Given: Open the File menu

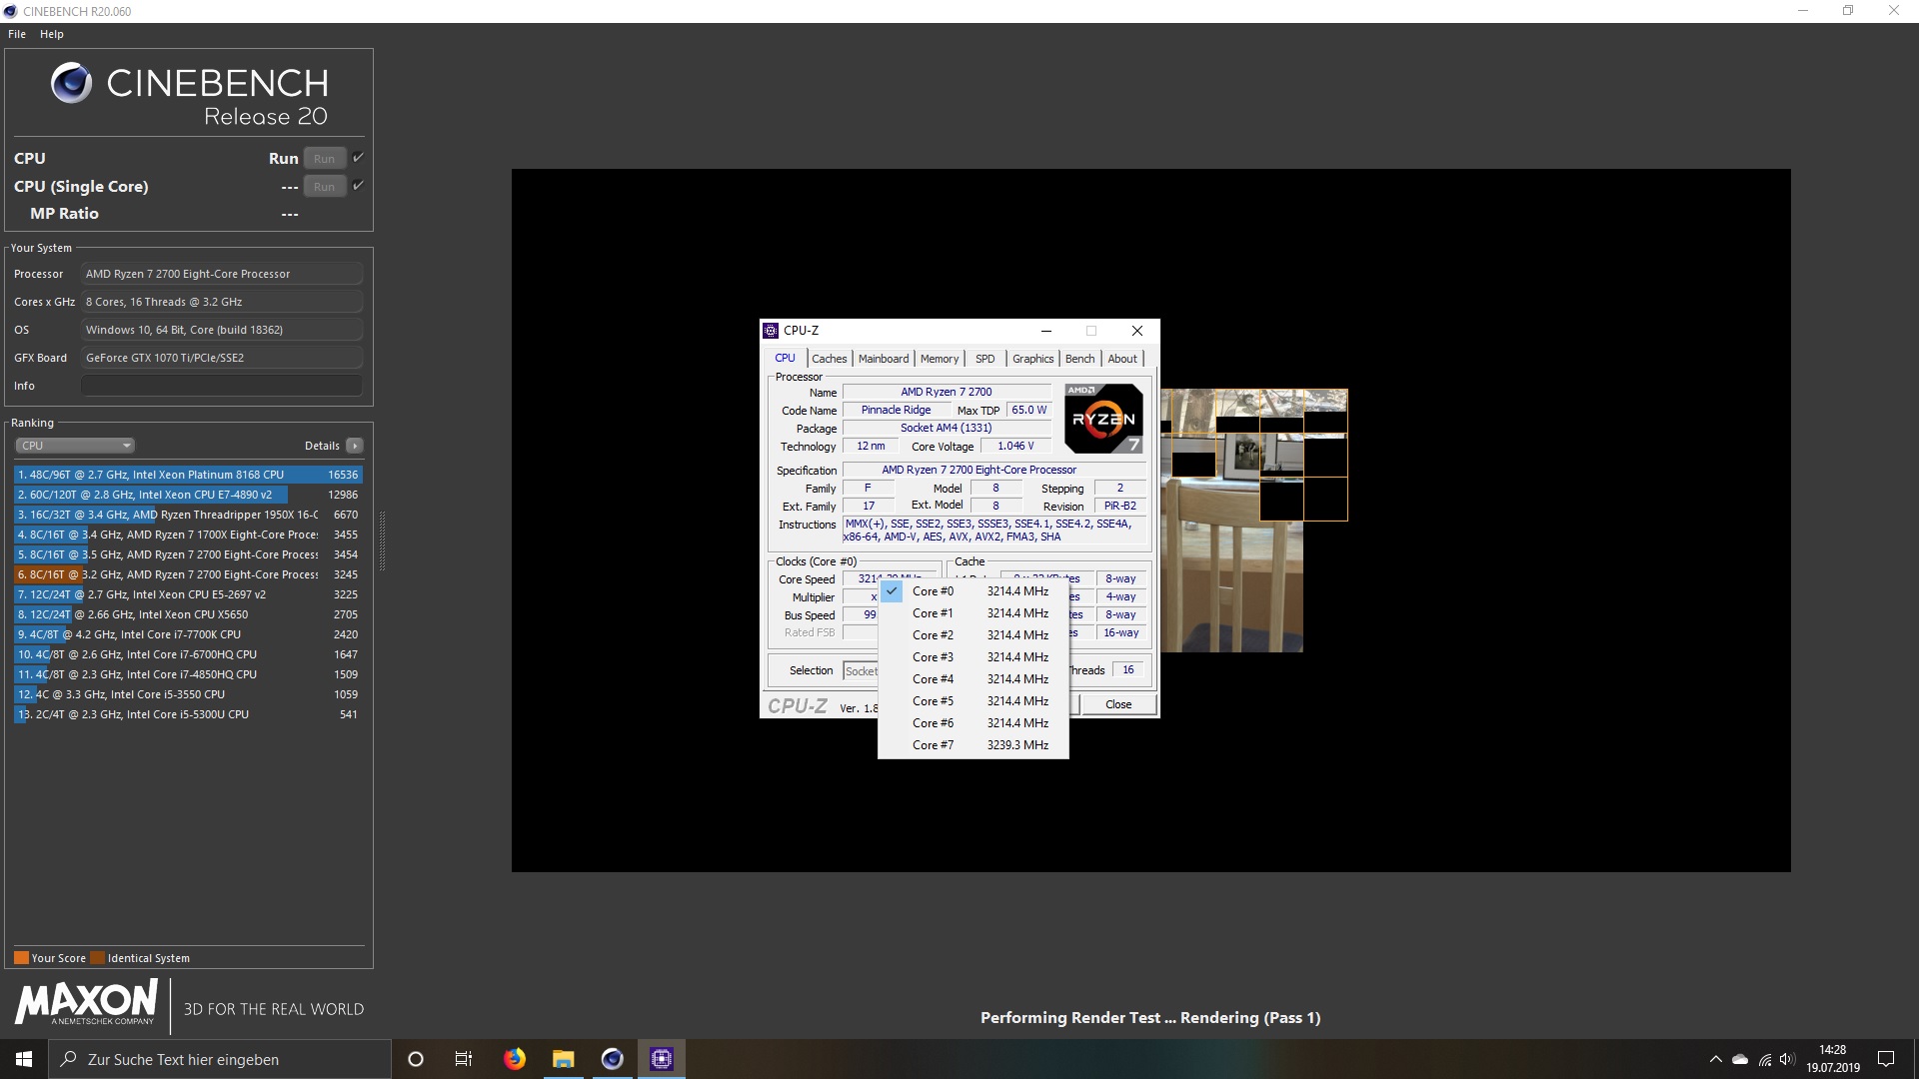Looking at the screenshot, I should tap(17, 34).
